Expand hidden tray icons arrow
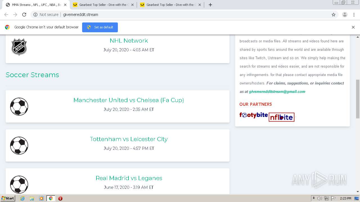This screenshot has height=202, width=360. [x=314, y=198]
